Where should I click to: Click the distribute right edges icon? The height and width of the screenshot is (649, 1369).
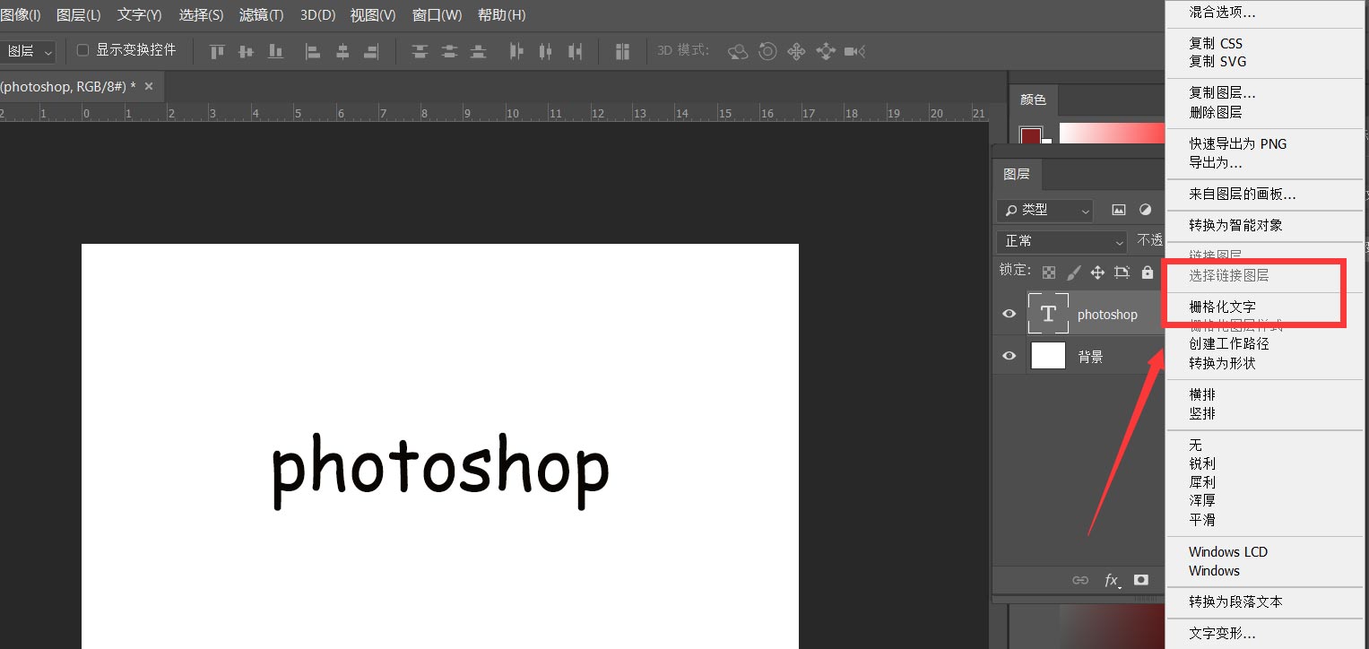coord(575,52)
